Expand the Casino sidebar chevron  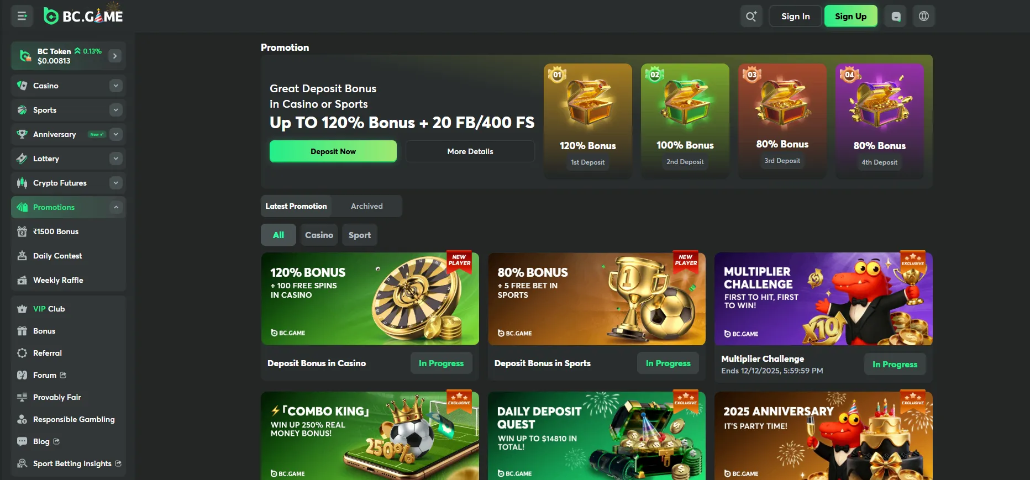click(x=115, y=86)
